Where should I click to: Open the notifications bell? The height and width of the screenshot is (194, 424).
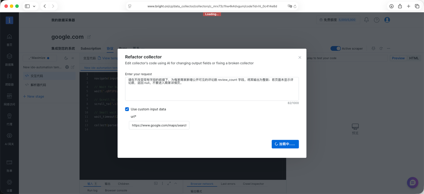click(366, 20)
